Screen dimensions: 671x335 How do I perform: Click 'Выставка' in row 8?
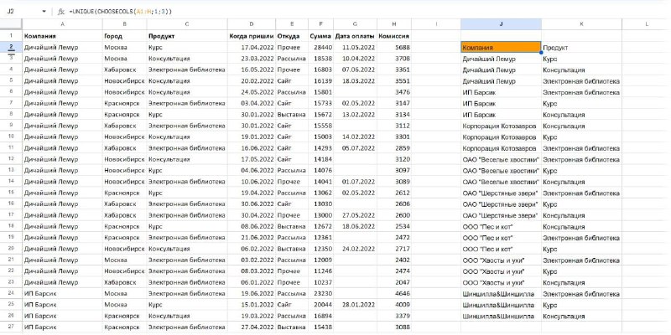pos(291,115)
